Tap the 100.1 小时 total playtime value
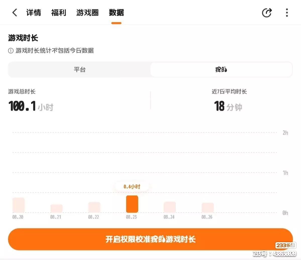Viewport: 301px width, 260px height. [31, 106]
